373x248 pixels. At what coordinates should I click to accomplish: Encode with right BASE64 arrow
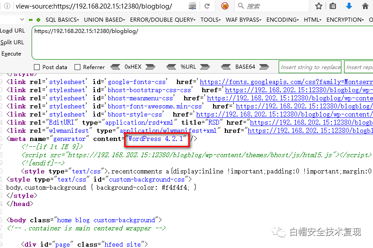[264, 67]
